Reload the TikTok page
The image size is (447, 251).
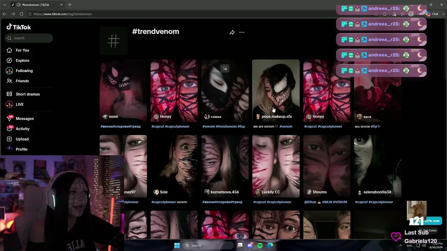(x=21, y=14)
